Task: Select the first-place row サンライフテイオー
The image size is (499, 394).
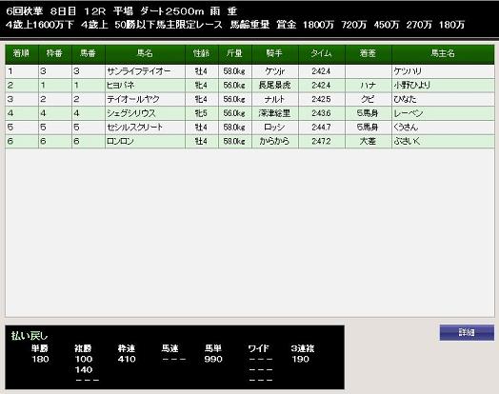Action: 249,71
